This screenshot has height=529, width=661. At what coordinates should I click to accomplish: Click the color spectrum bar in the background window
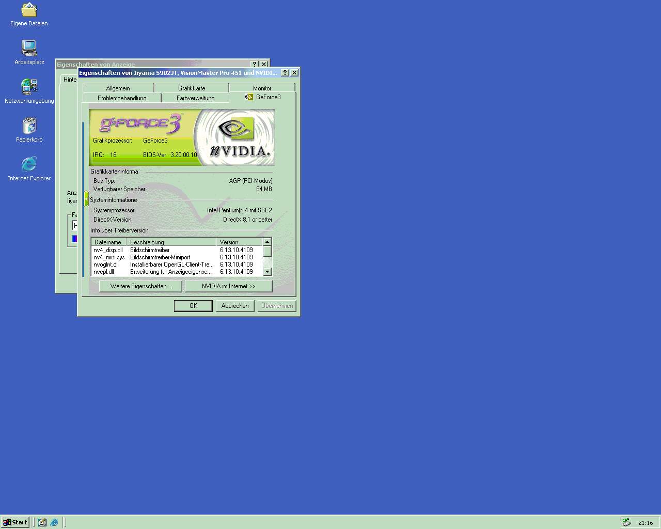point(74,239)
